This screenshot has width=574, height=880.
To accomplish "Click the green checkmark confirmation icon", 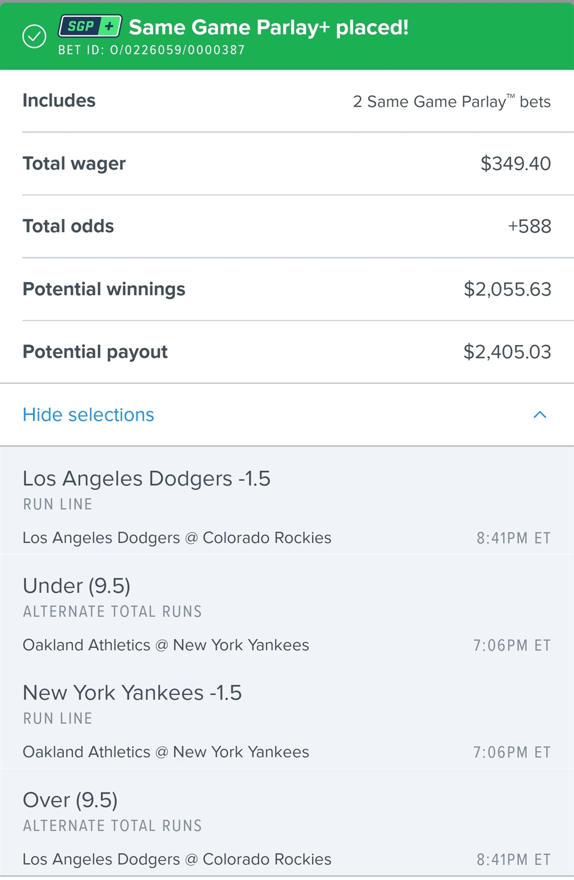I will coord(34,36).
